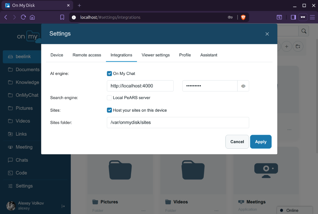Open the Meetings application tile thumbnail
This screenshot has height=214, width=318.
click(266, 170)
